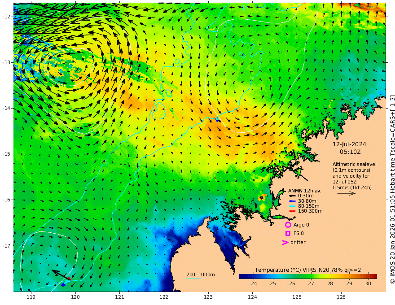Viewport: 395px width, 305px height.
Task: Click the Altimetric sealevel caption text
Action: pos(355,164)
